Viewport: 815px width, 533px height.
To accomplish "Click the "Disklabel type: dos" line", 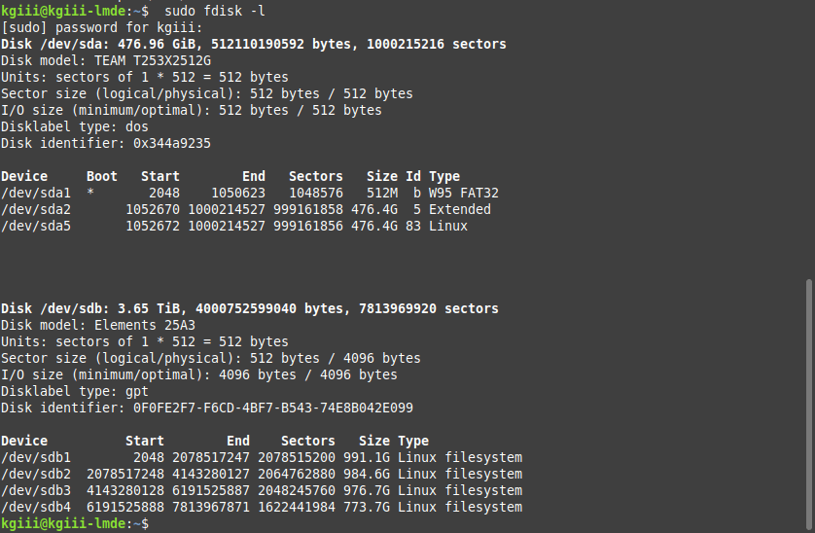I will [x=74, y=126].
